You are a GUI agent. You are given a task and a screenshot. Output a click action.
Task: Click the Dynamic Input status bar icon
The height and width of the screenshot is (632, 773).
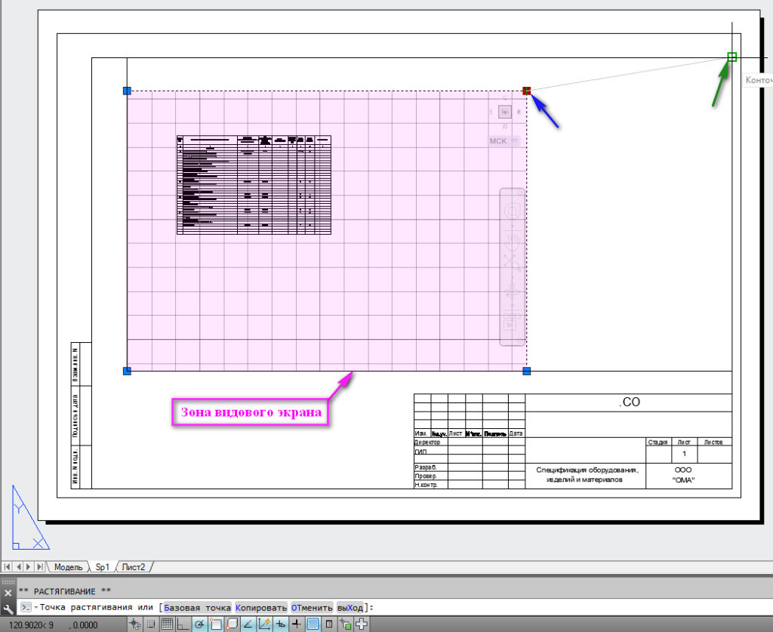click(281, 624)
